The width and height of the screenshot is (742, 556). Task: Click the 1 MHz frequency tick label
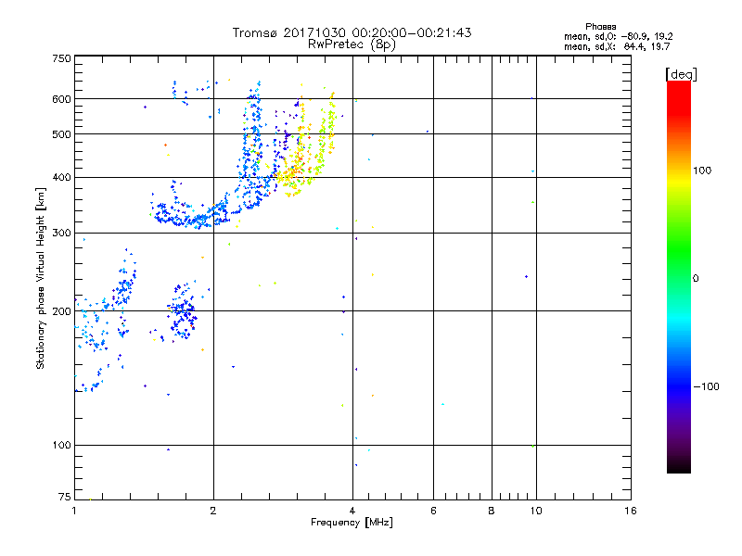[74, 511]
